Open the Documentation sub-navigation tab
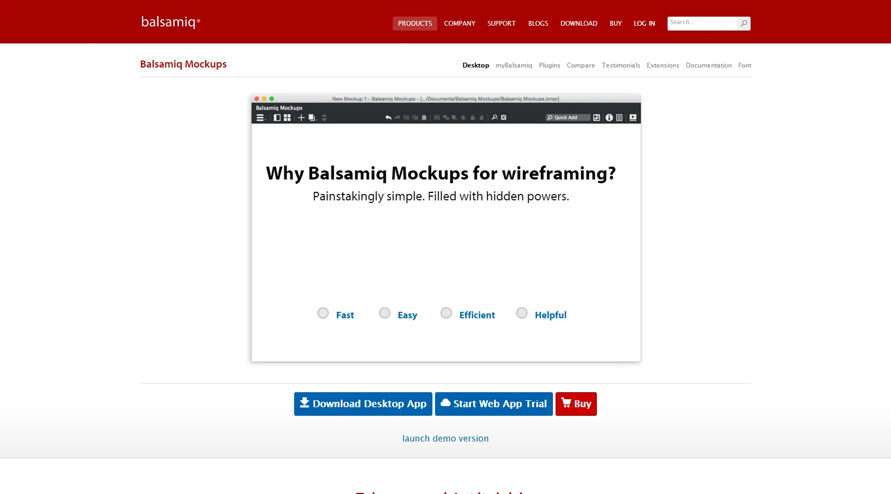Image resolution: width=891 pixels, height=494 pixels. [x=708, y=65]
